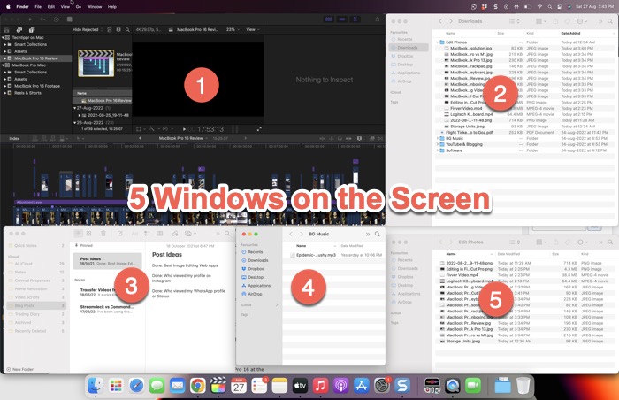Image resolution: width=619 pixels, height=400 pixels.
Task: Click the Final Cut browser search magnifier
Action: coord(127,29)
